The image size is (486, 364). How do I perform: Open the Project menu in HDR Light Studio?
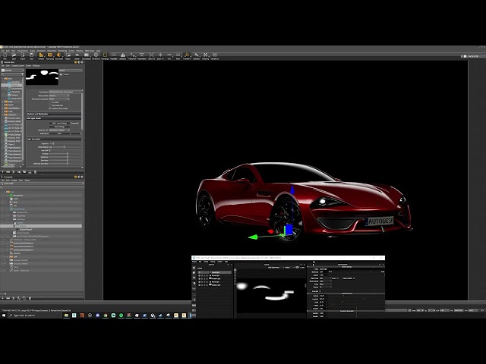click(194, 262)
